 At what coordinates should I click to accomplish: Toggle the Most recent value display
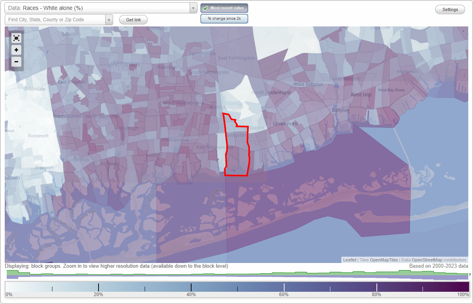pyautogui.click(x=224, y=7)
